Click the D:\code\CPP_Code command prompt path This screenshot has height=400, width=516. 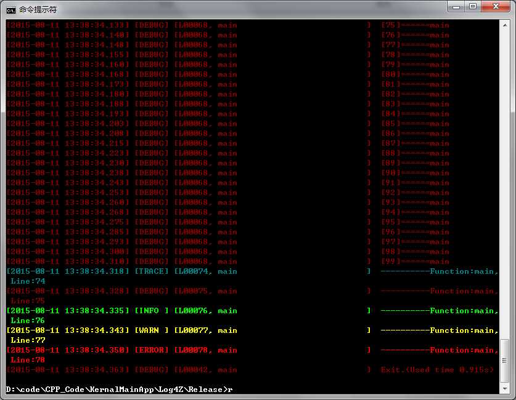(x=116, y=390)
